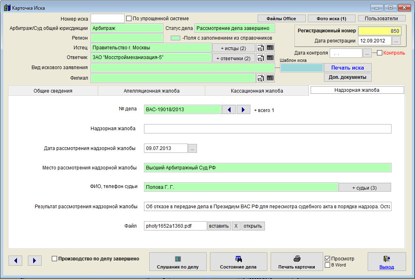This screenshot has width=415, height=279.
Task: Switch to Кассационная жалоба tab
Action: click(257, 91)
